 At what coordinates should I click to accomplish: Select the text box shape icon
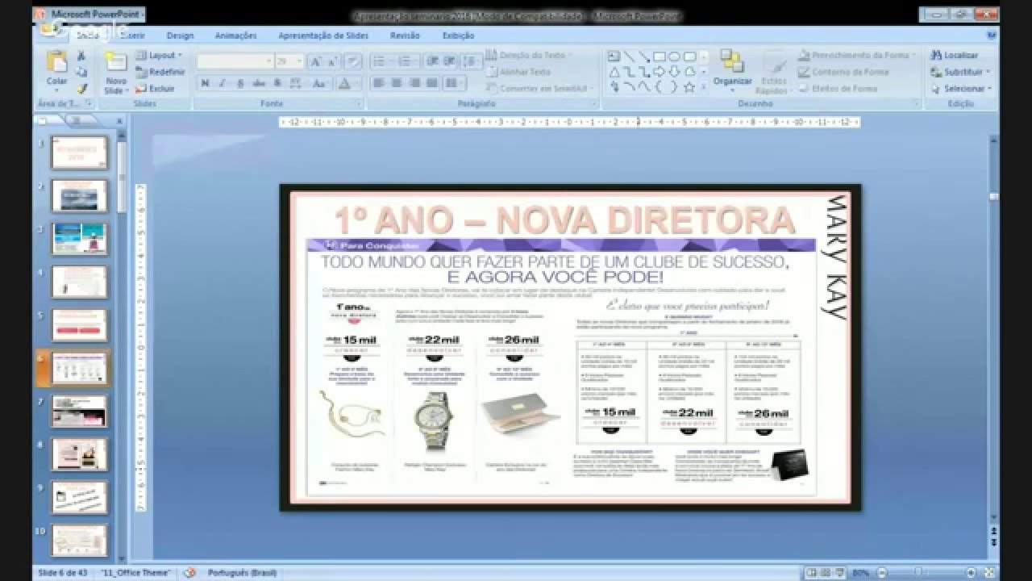pyautogui.click(x=614, y=56)
